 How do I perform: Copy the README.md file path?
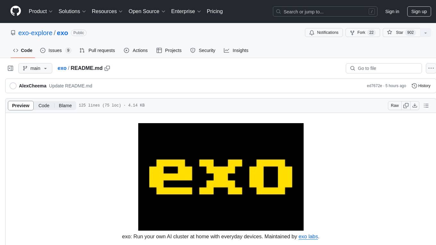tap(107, 68)
